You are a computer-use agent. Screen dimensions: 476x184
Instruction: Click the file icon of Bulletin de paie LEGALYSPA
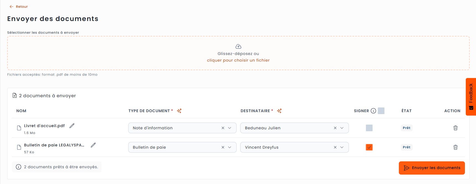19,147
